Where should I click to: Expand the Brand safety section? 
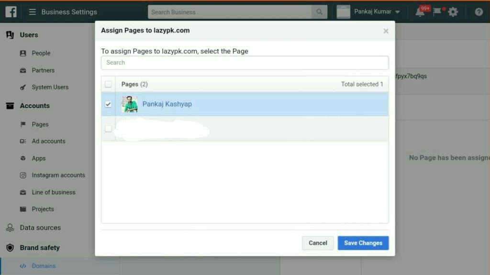click(40, 248)
